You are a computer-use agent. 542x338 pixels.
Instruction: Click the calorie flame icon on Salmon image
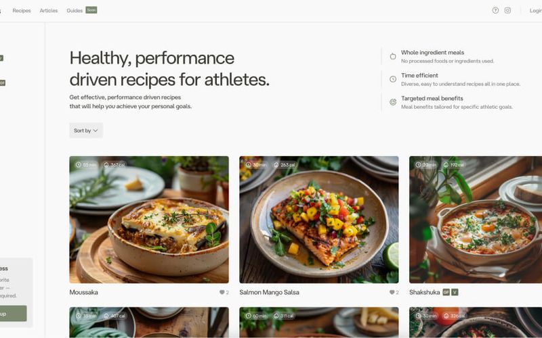tap(276, 165)
